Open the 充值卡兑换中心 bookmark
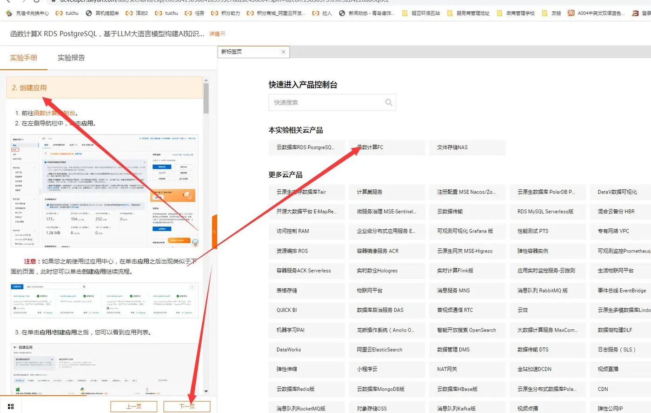 pos(27,13)
